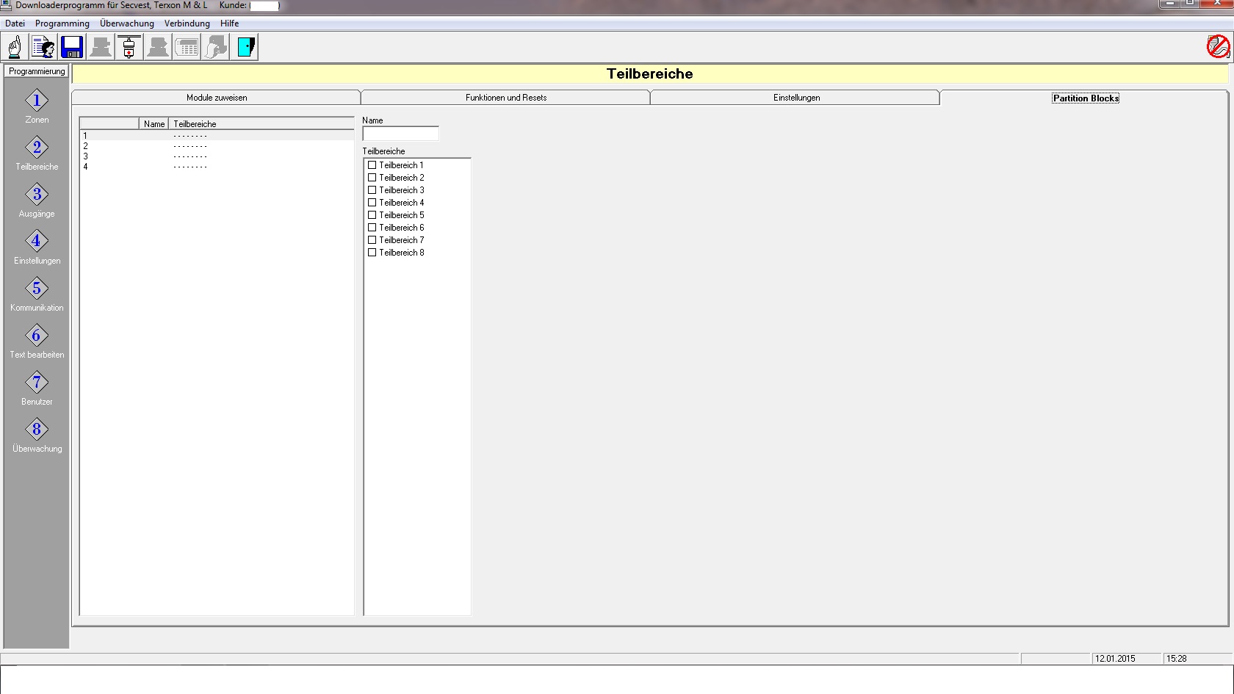The width and height of the screenshot is (1234, 694).
Task: Click the Name input field
Action: click(400, 134)
